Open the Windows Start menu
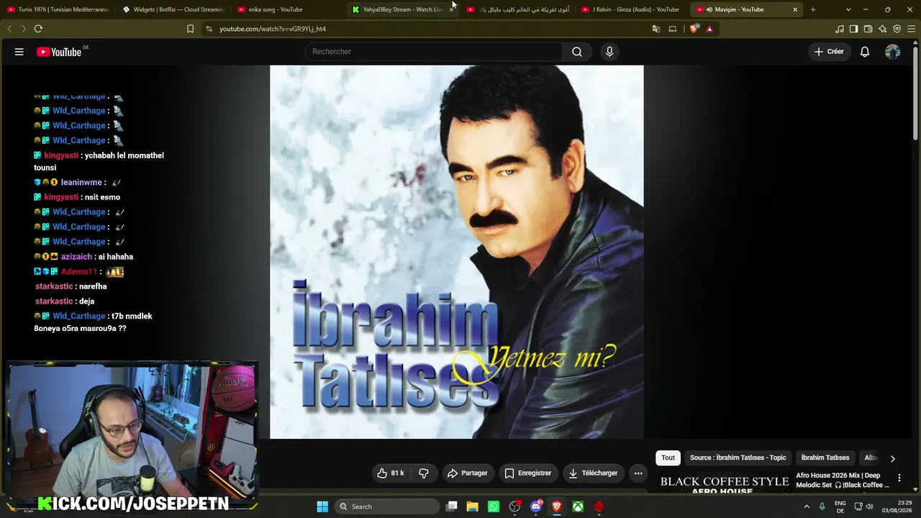921x518 pixels. [x=322, y=506]
